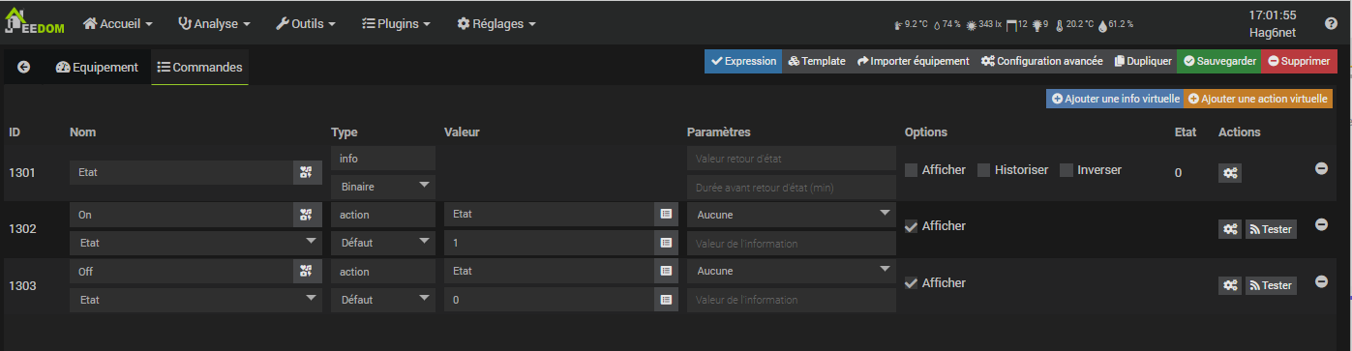Open the Outils menu
Screen dimensions: 1352x351
306,23
